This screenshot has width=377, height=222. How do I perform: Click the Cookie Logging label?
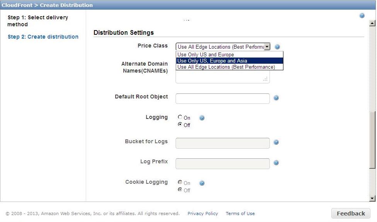(x=147, y=182)
